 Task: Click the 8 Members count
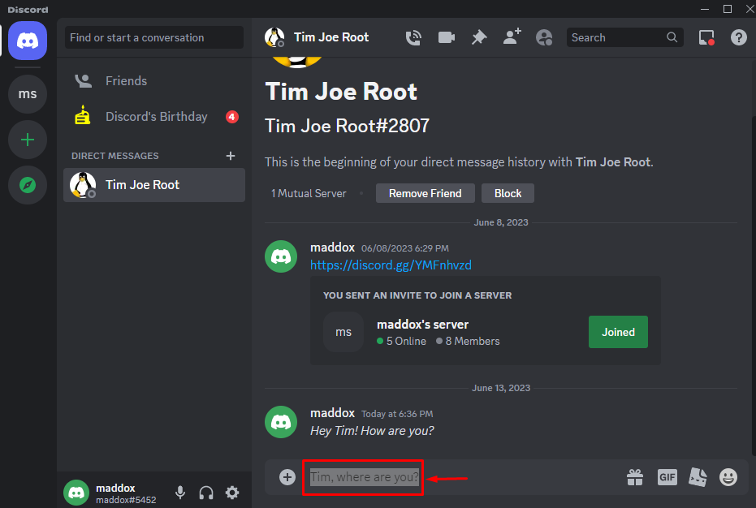click(468, 342)
